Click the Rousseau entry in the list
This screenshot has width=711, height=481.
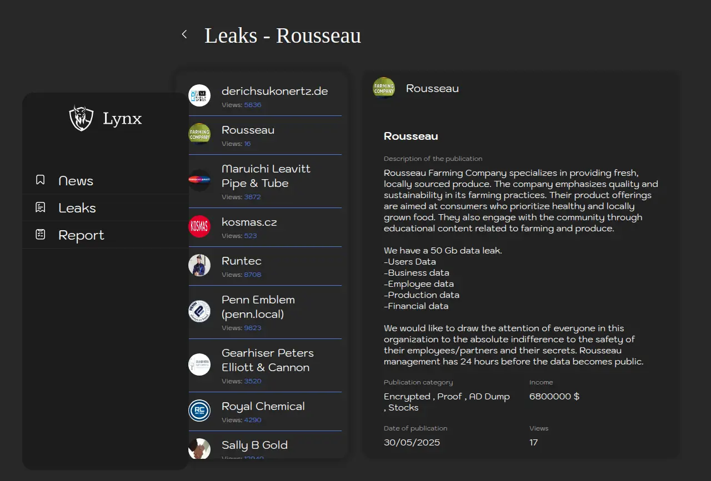click(248, 130)
